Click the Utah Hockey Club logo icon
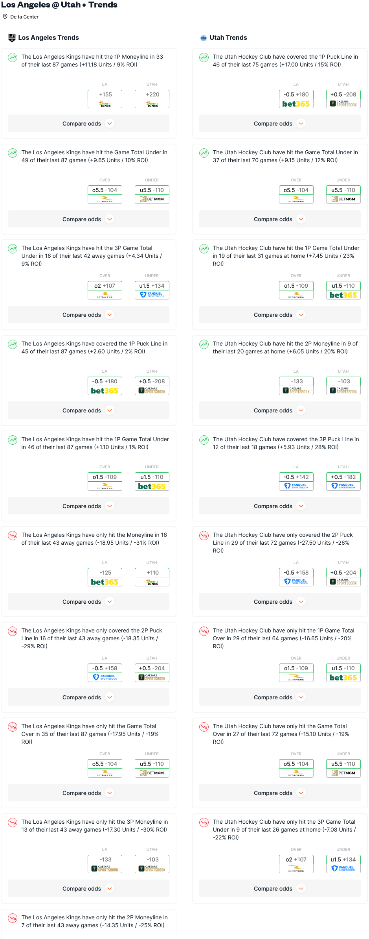The image size is (369, 939). (x=204, y=38)
